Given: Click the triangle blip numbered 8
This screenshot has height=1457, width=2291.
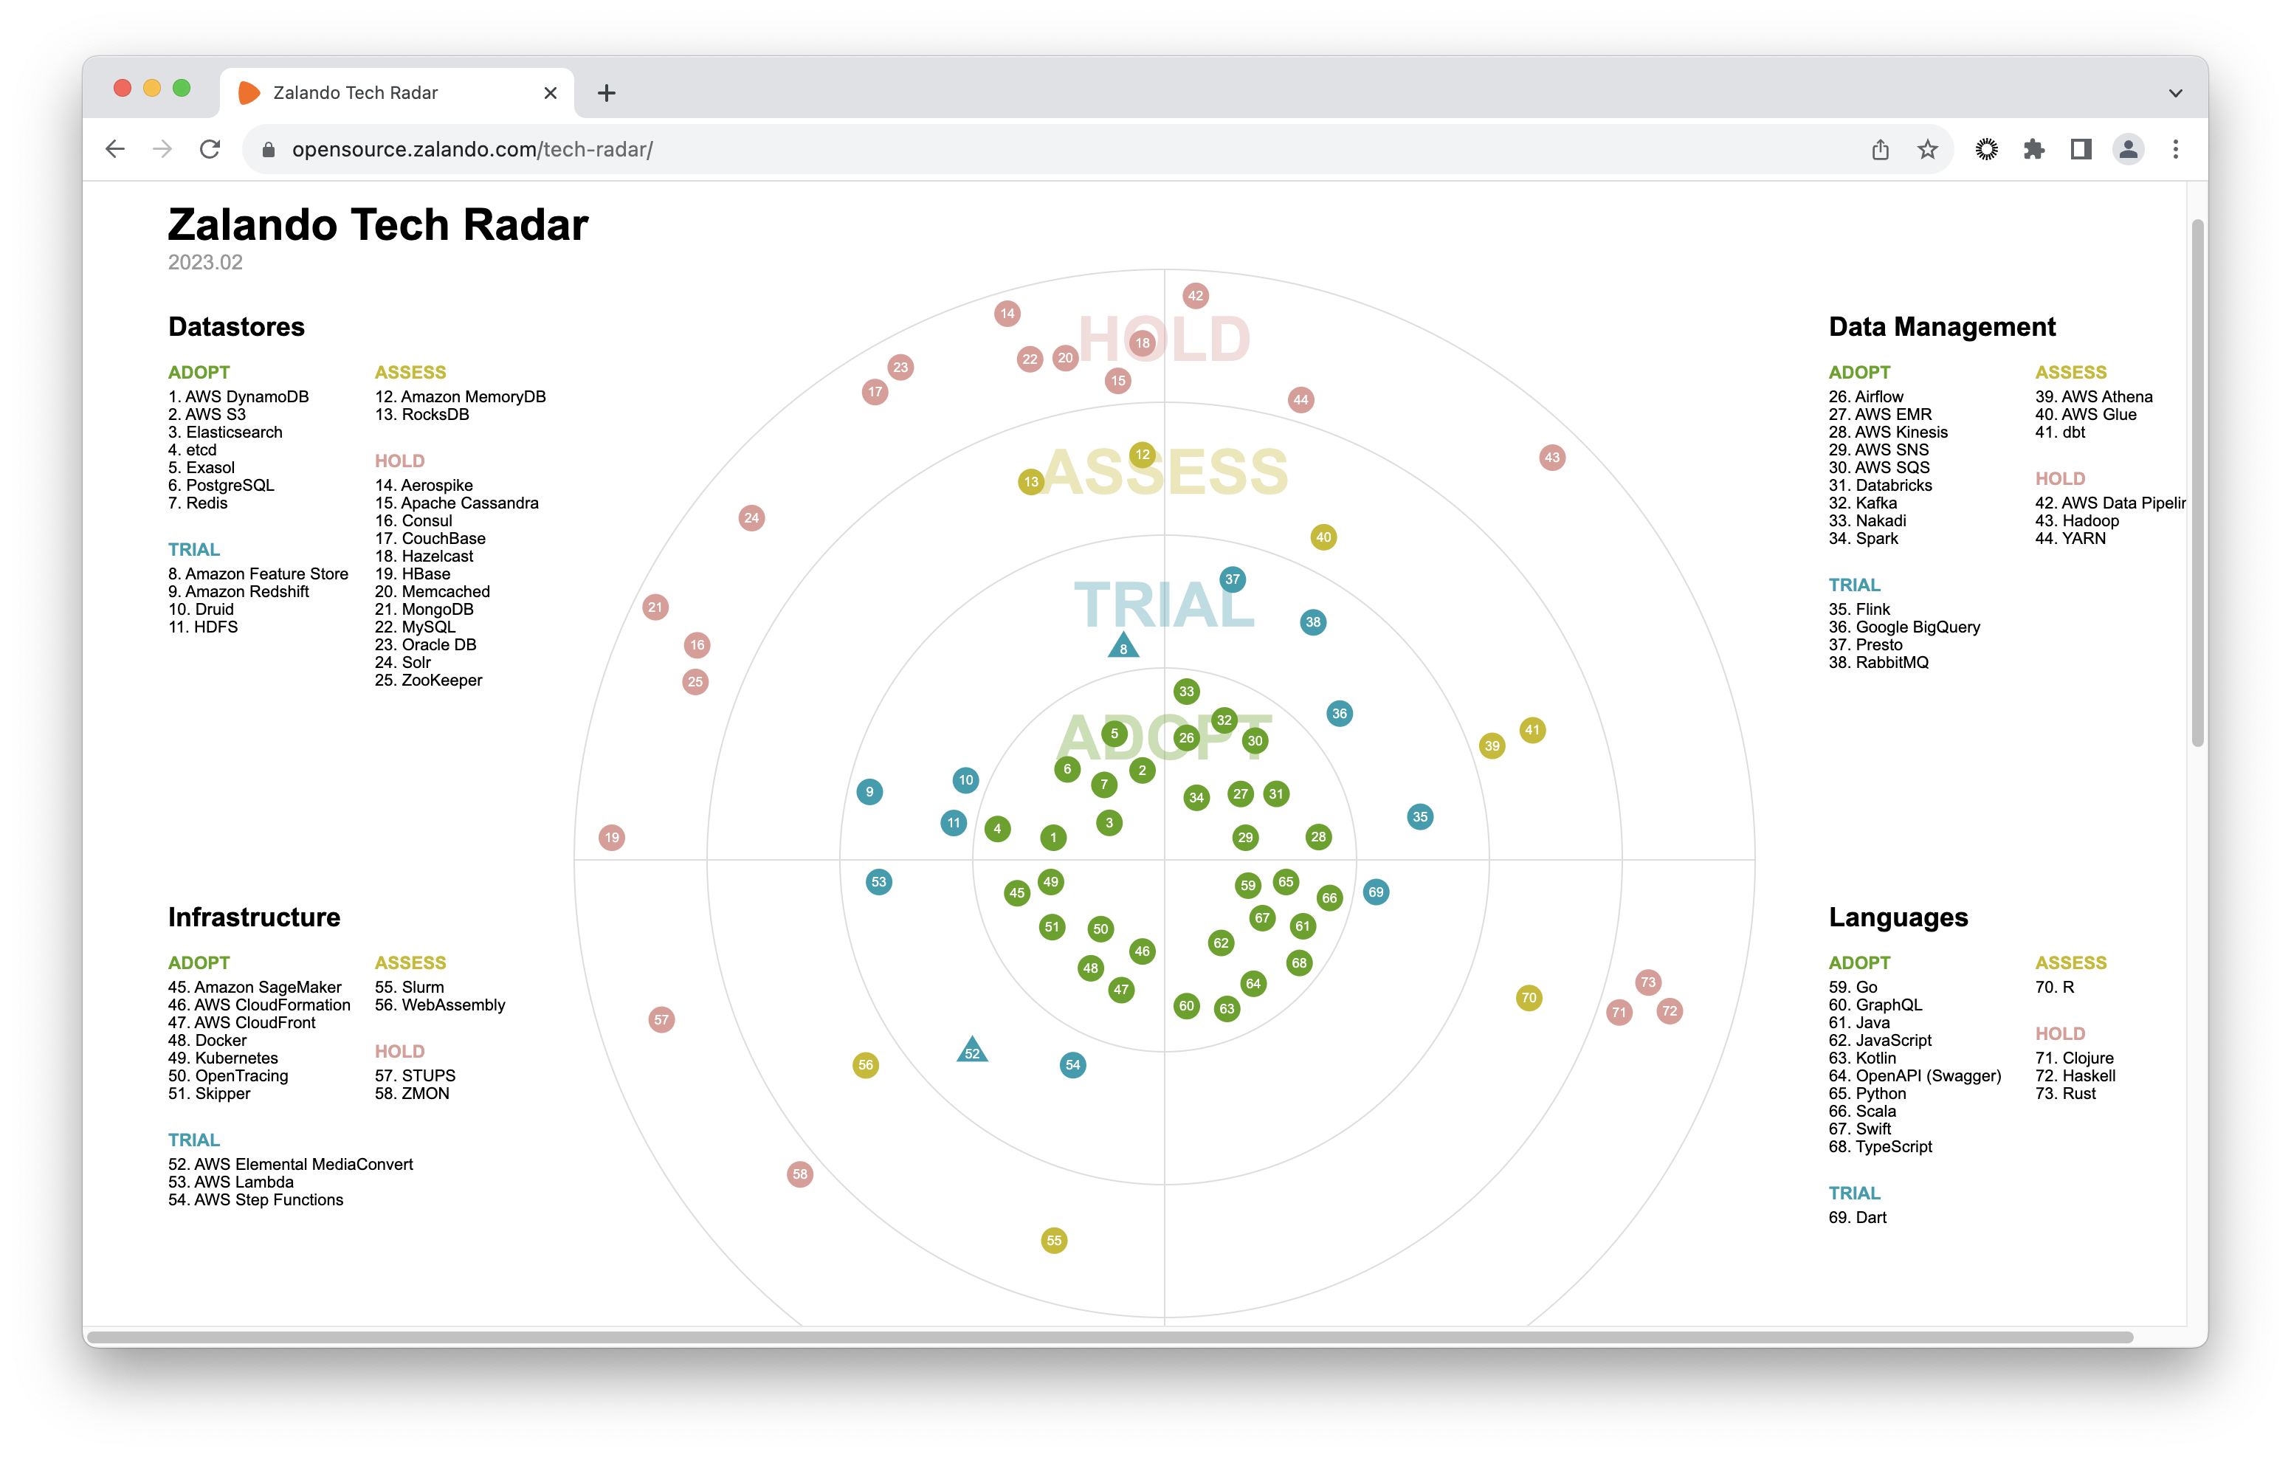Looking at the screenshot, I should tap(1123, 647).
